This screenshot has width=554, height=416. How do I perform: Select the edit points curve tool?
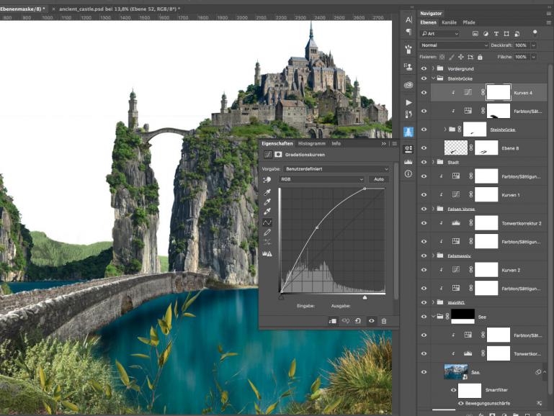(268, 222)
